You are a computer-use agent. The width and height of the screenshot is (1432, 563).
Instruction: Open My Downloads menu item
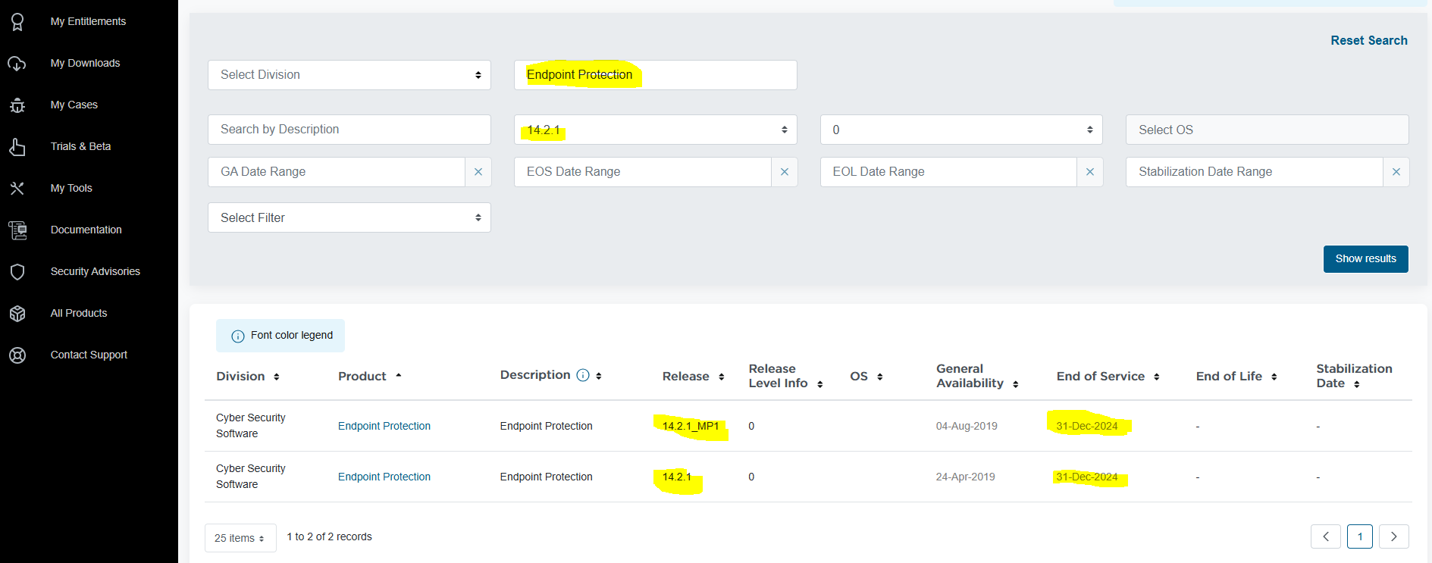[85, 63]
